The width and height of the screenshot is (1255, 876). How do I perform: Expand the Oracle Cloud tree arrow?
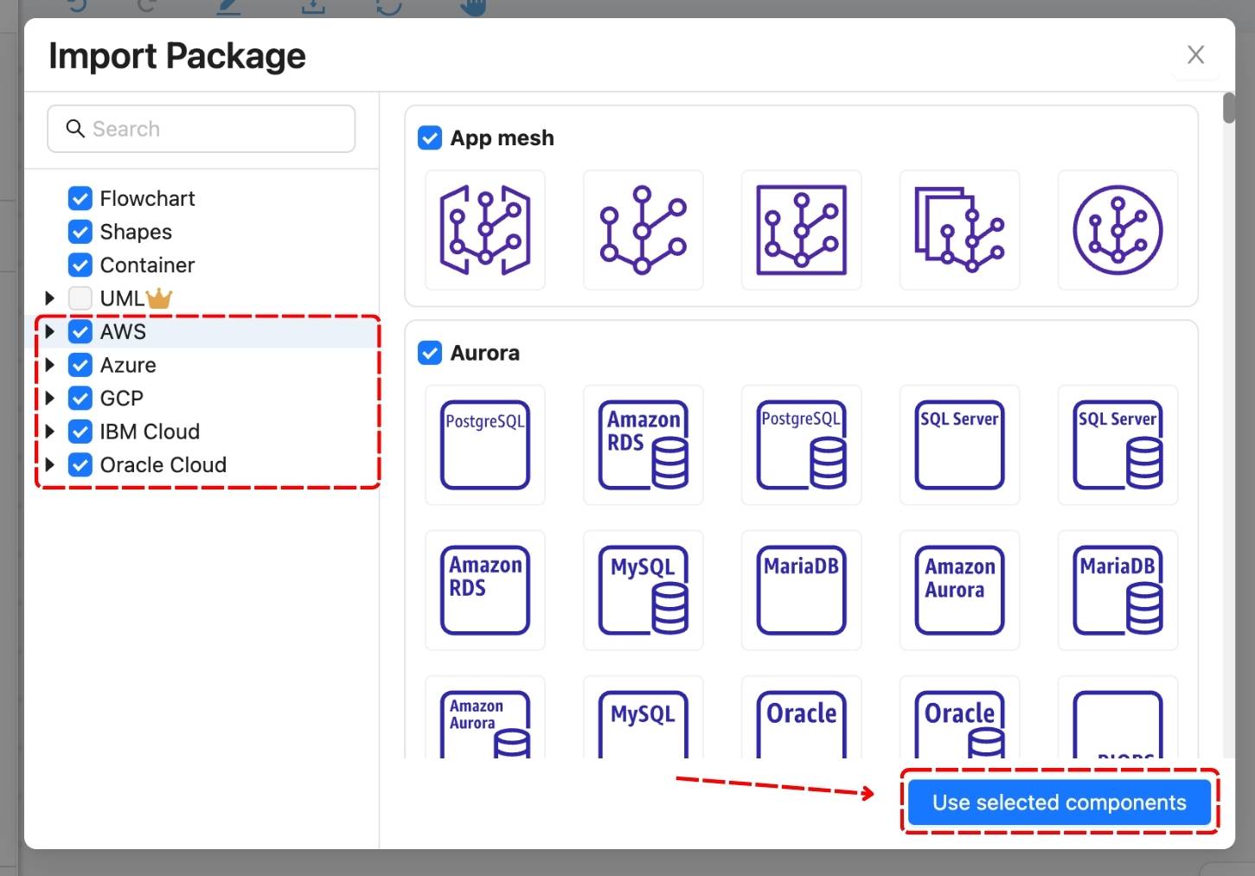point(50,465)
